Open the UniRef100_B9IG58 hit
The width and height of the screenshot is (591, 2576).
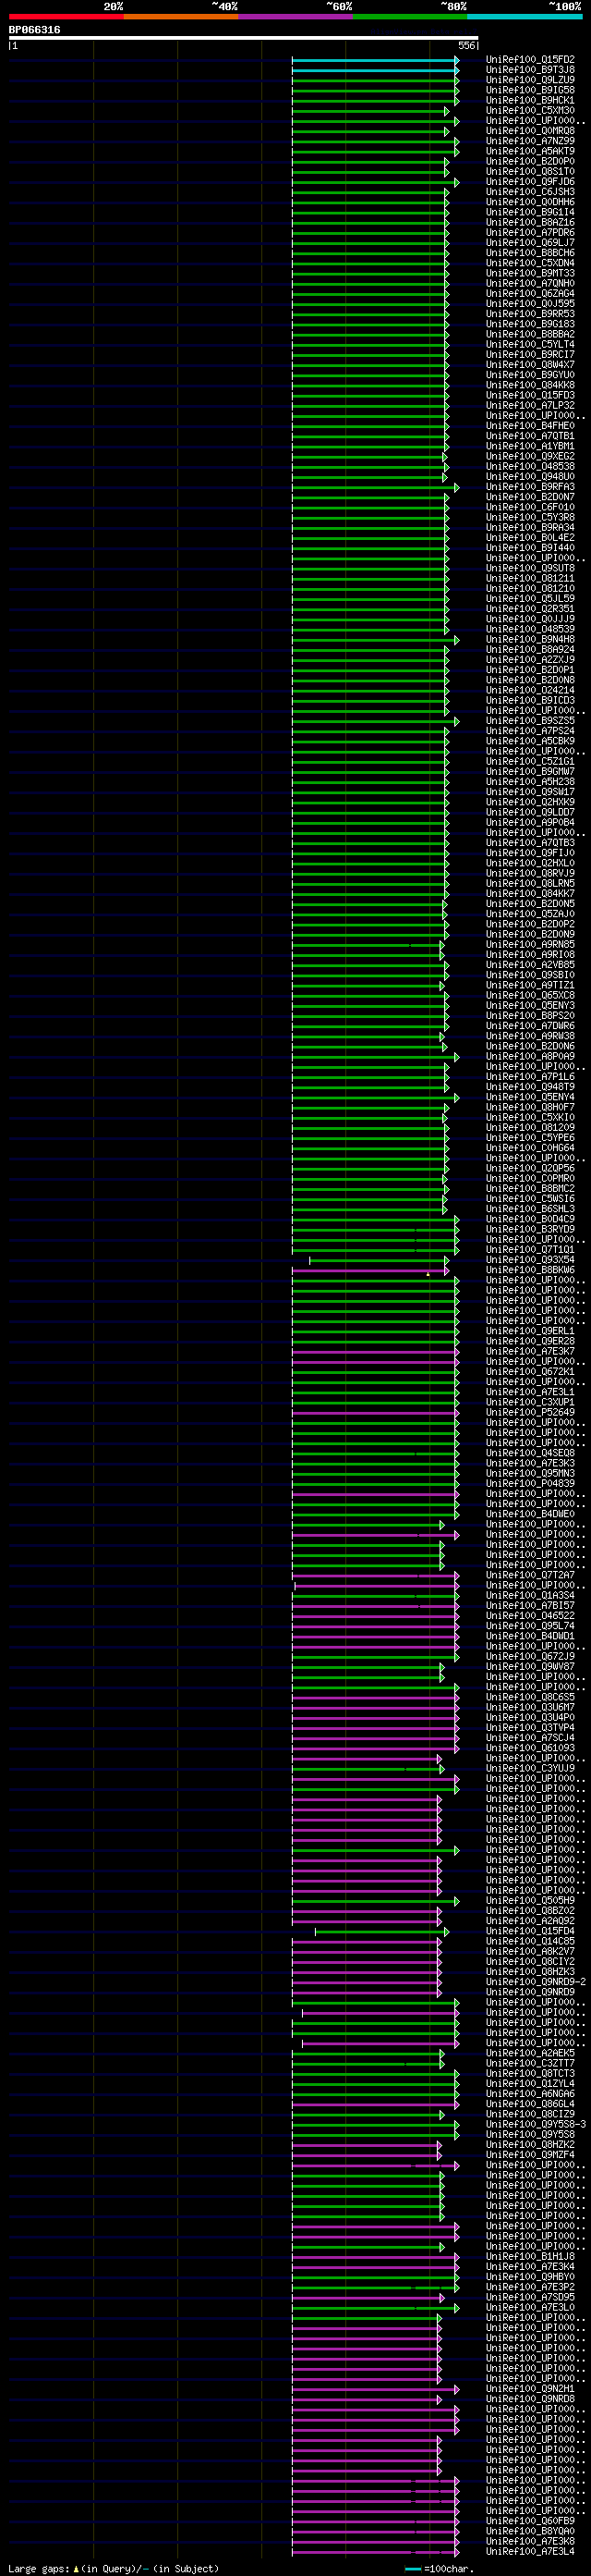pos(530,90)
